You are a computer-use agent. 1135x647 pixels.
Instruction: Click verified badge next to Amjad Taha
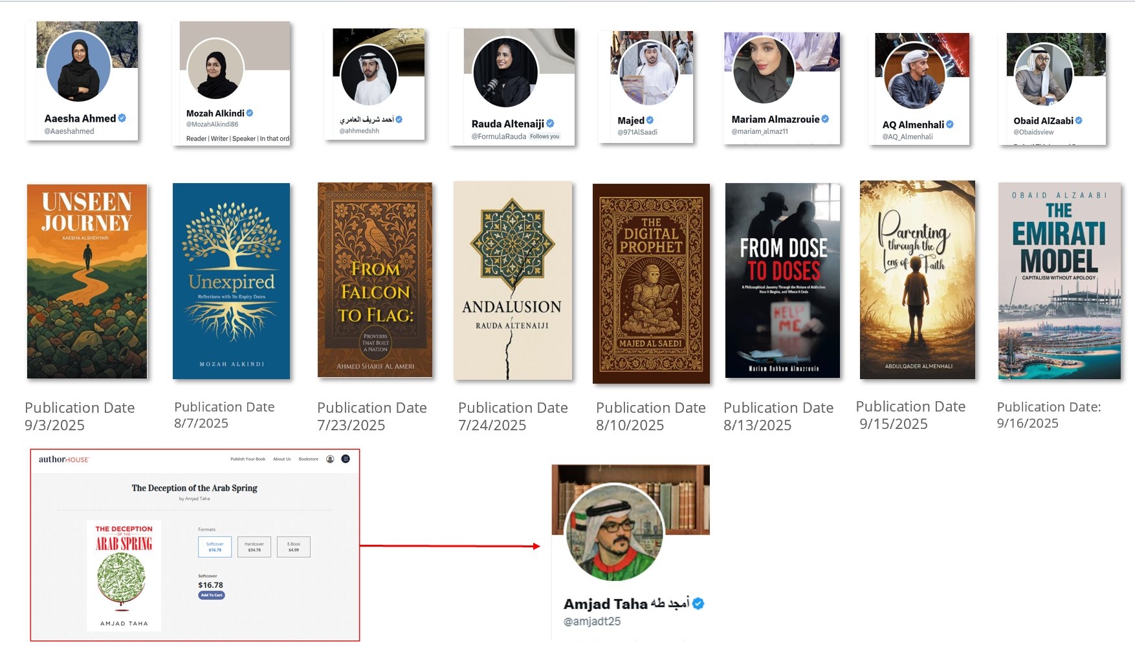(698, 604)
